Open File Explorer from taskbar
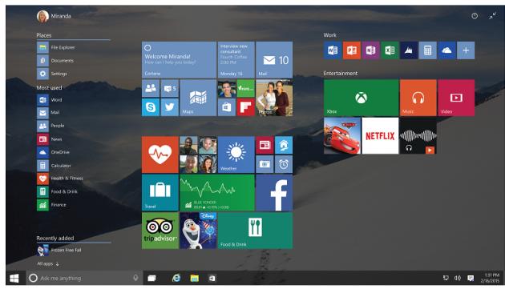Viewport: 505px width, 289px height. click(x=194, y=278)
